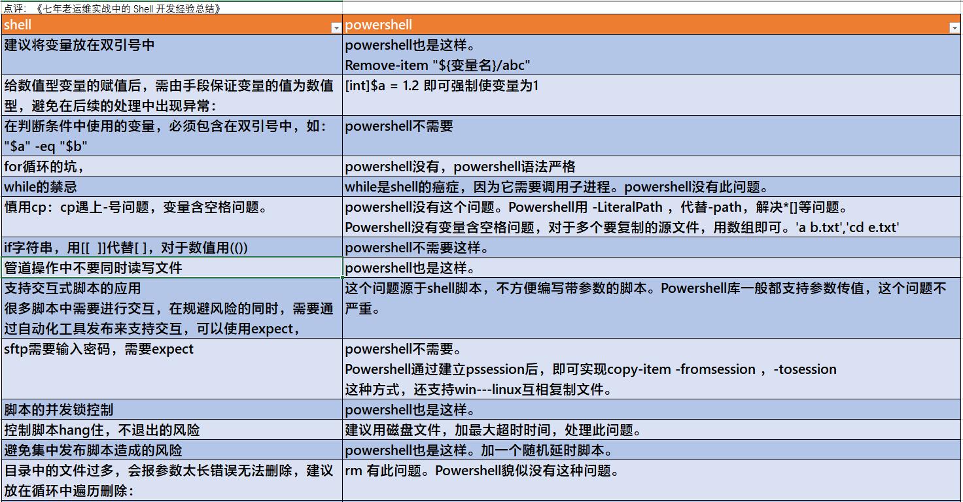963x502 pixels.
Task: Select cell '脚本的并发锁控制'
Action: [172, 410]
